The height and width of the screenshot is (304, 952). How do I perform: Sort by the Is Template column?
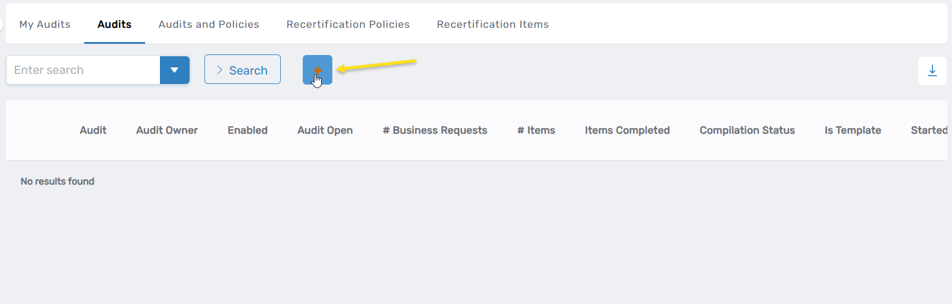[852, 130]
